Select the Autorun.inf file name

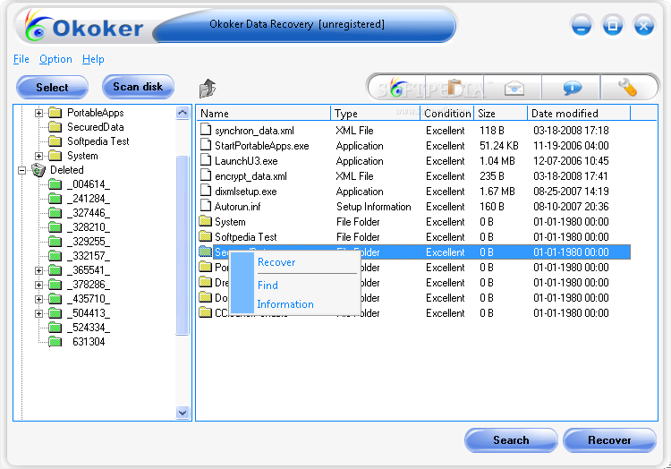tap(237, 207)
